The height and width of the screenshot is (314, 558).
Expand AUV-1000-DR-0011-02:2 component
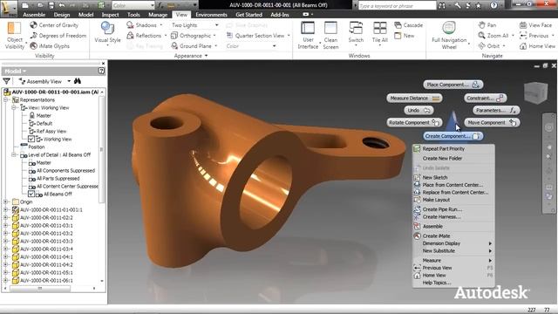[6, 217]
